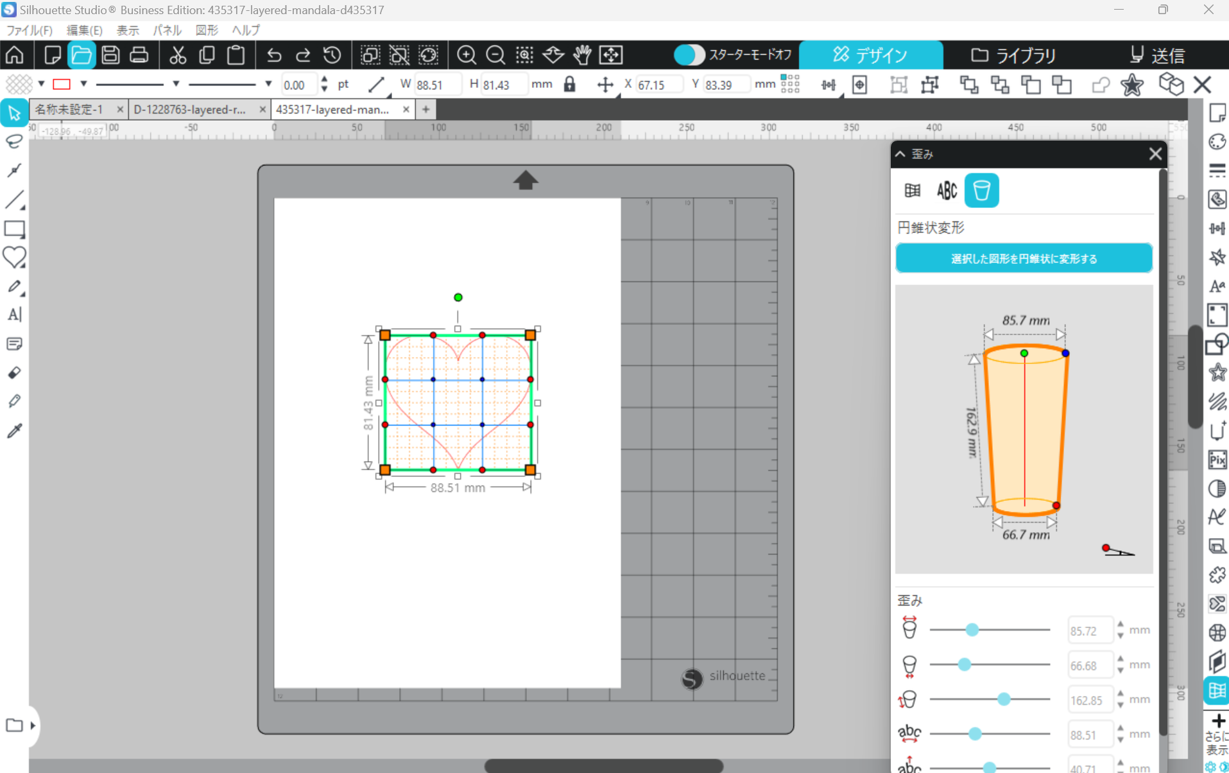This screenshot has height=773, width=1229.
Task: Add a new document tab
Action: pyautogui.click(x=425, y=110)
